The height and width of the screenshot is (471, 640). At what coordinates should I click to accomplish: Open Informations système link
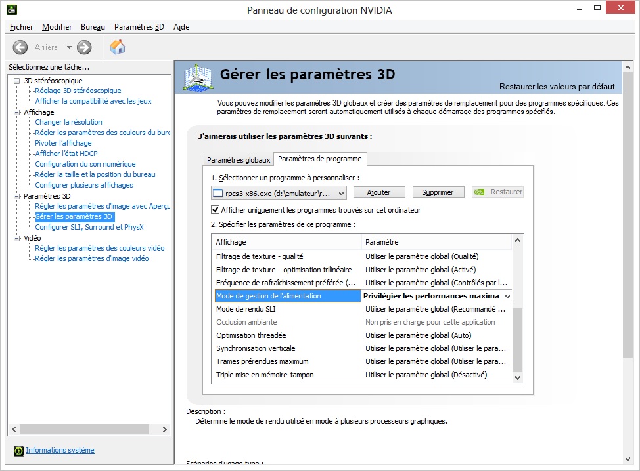(x=60, y=450)
